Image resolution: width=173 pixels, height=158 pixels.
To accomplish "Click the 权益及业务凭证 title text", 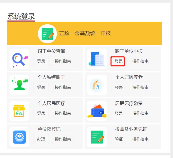I will click(131, 129).
